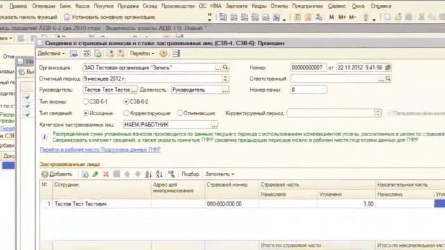This screenshot has height=250, width=445.
Task: Click the Отчетный период spinner arrows
Action: (x=225, y=78)
